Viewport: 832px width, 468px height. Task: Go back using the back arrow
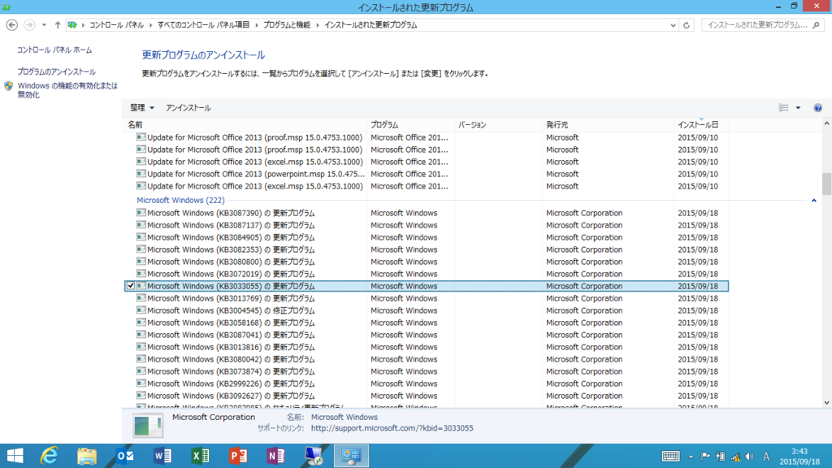[11, 25]
